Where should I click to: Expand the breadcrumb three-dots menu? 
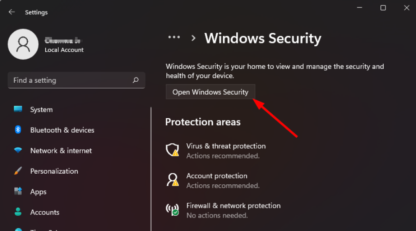pos(174,37)
